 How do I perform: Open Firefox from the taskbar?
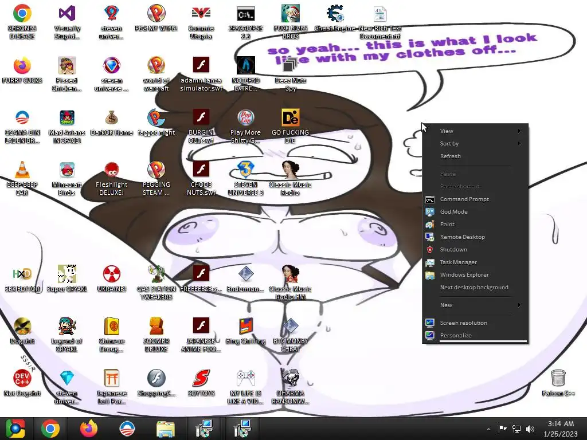[x=89, y=429]
